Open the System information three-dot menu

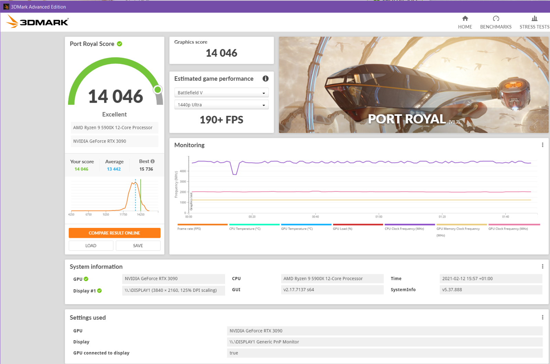[542, 266]
